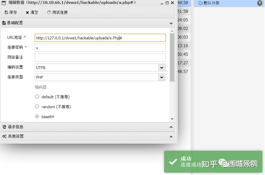Image resolution: width=265 pixels, height=175 pixels.
Task: Click the vertical scrollbar thumb in config panel
Action: point(172,58)
